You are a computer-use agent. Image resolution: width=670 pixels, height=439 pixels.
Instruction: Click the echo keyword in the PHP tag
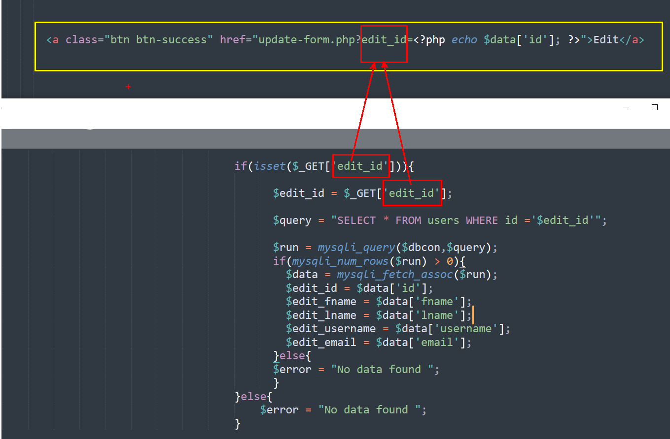464,40
